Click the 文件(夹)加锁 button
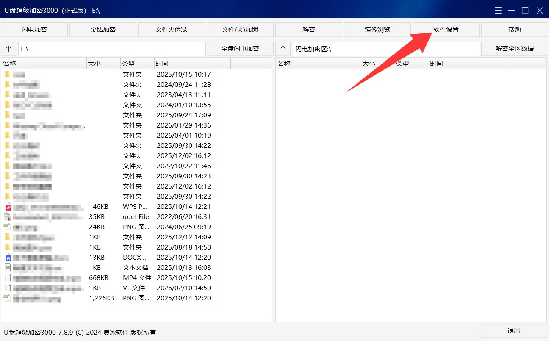The width and height of the screenshot is (549, 341). pyautogui.click(x=240, y=30)
